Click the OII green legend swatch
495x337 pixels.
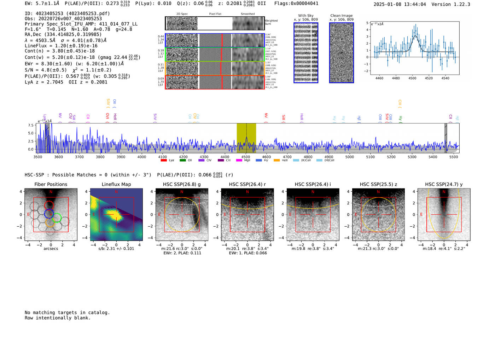coord(182,160)
